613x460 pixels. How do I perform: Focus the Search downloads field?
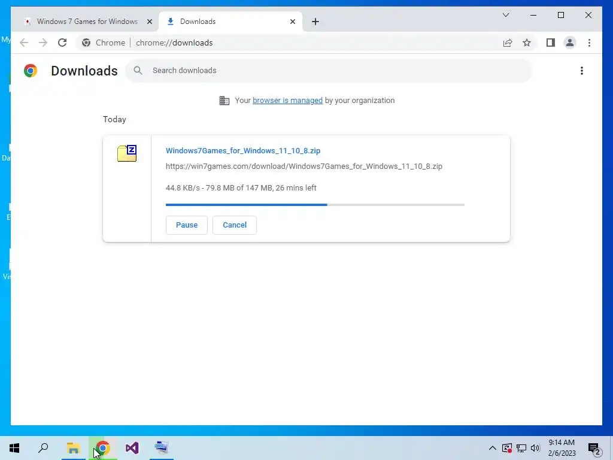[329, 71]
